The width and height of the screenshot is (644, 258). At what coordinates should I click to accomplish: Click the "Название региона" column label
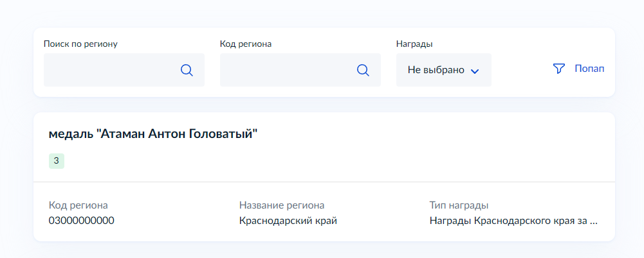coord(282,205)
